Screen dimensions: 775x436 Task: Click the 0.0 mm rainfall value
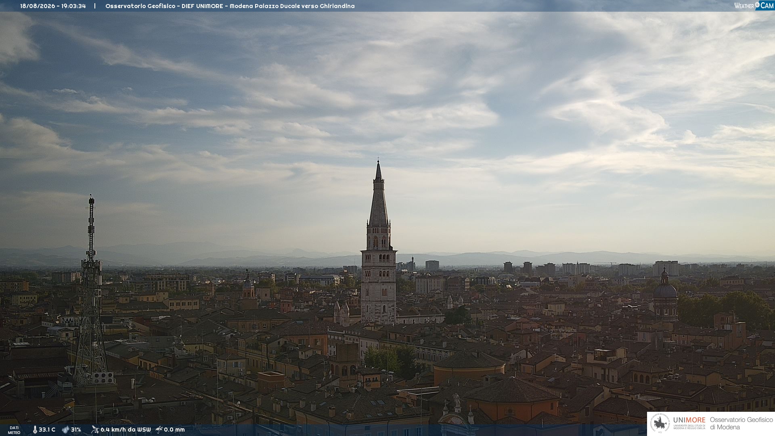(x=174, y=430)
